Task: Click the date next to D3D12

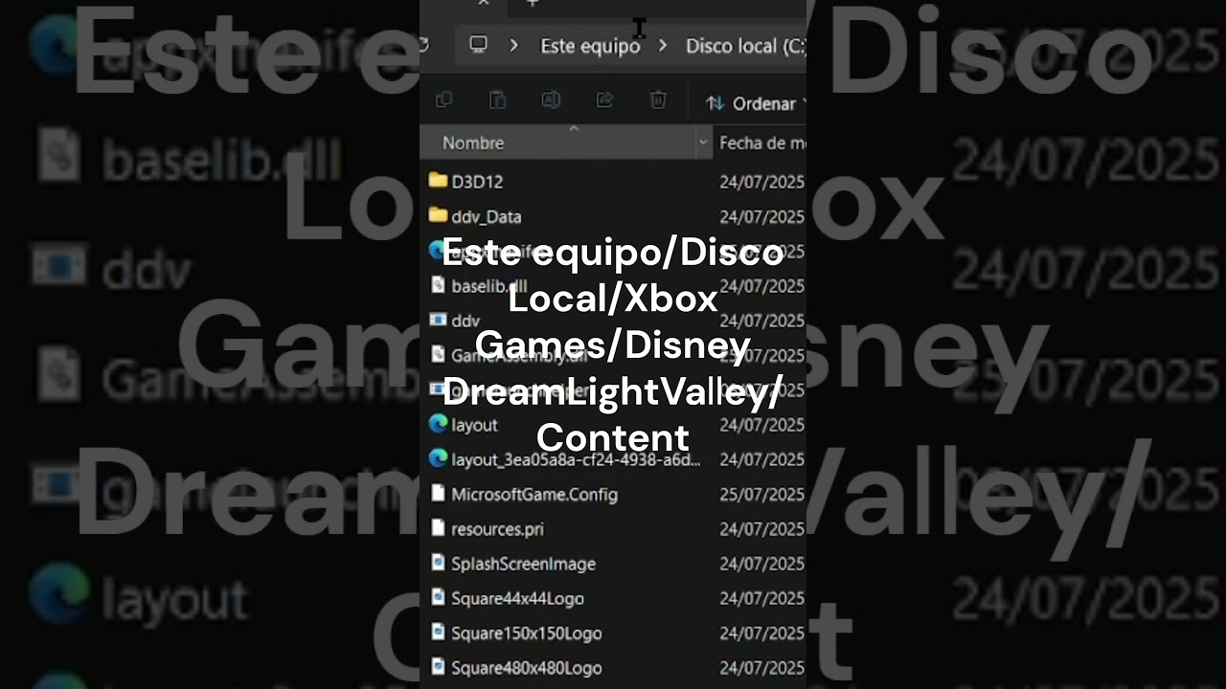Action: [762, 181]
